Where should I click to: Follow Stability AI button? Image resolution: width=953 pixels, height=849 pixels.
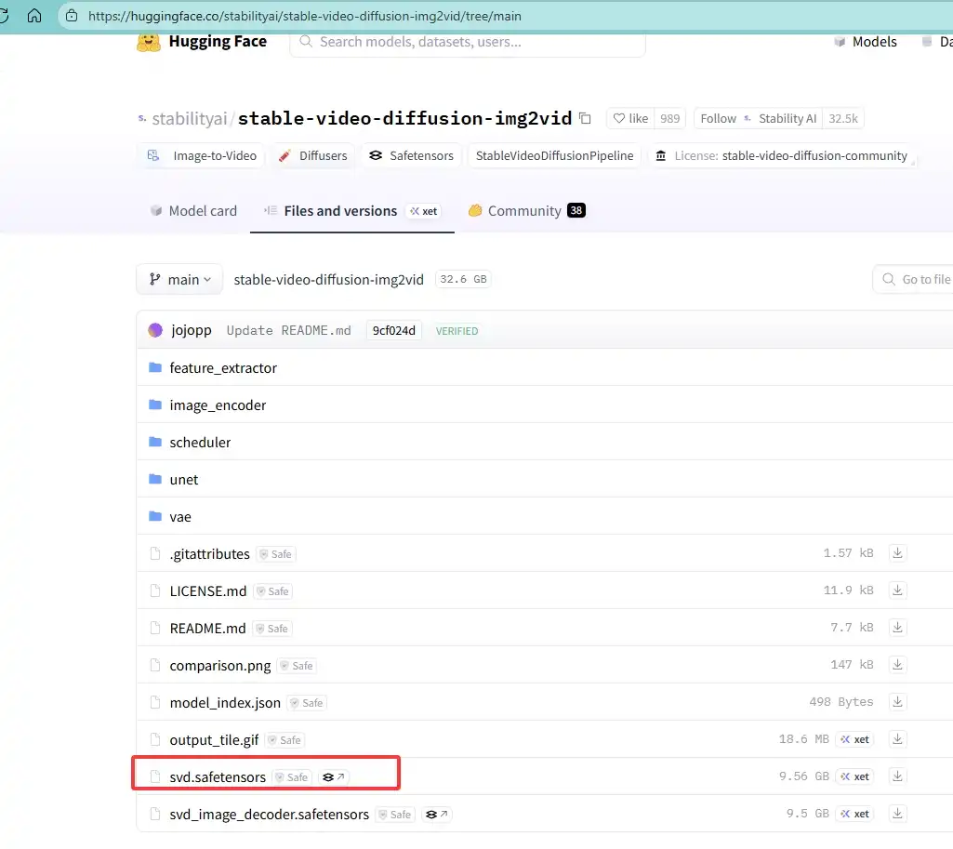(758, 118)
